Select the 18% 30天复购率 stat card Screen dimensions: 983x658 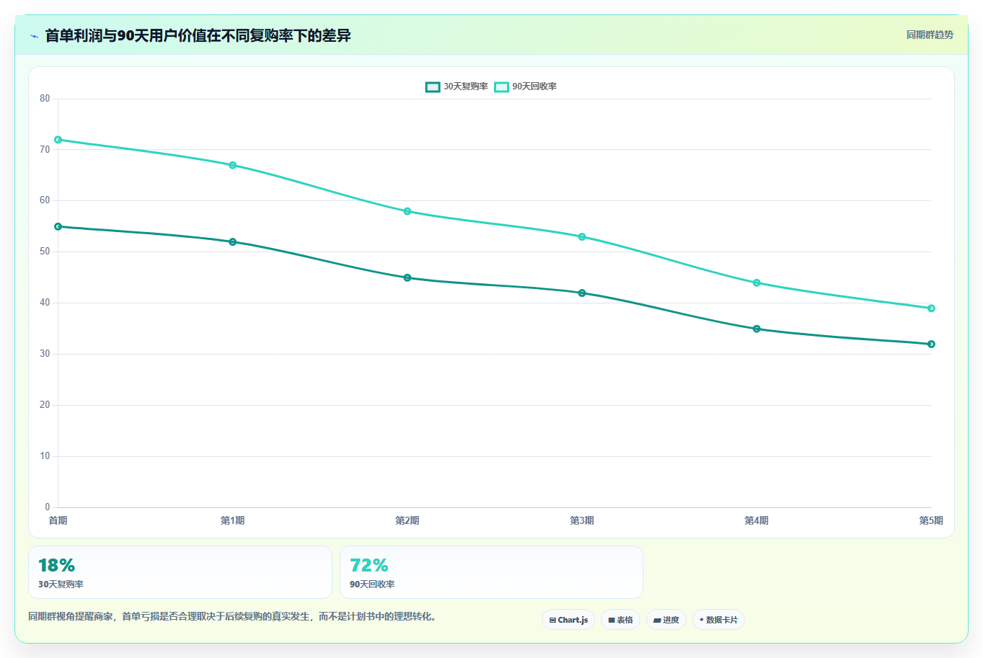(180, 572)
